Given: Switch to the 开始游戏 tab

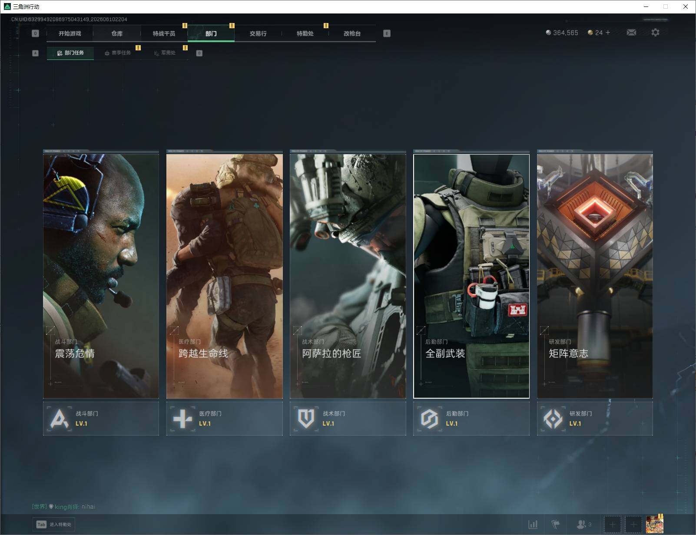Looking at the screenshot, I should [70, 33].
